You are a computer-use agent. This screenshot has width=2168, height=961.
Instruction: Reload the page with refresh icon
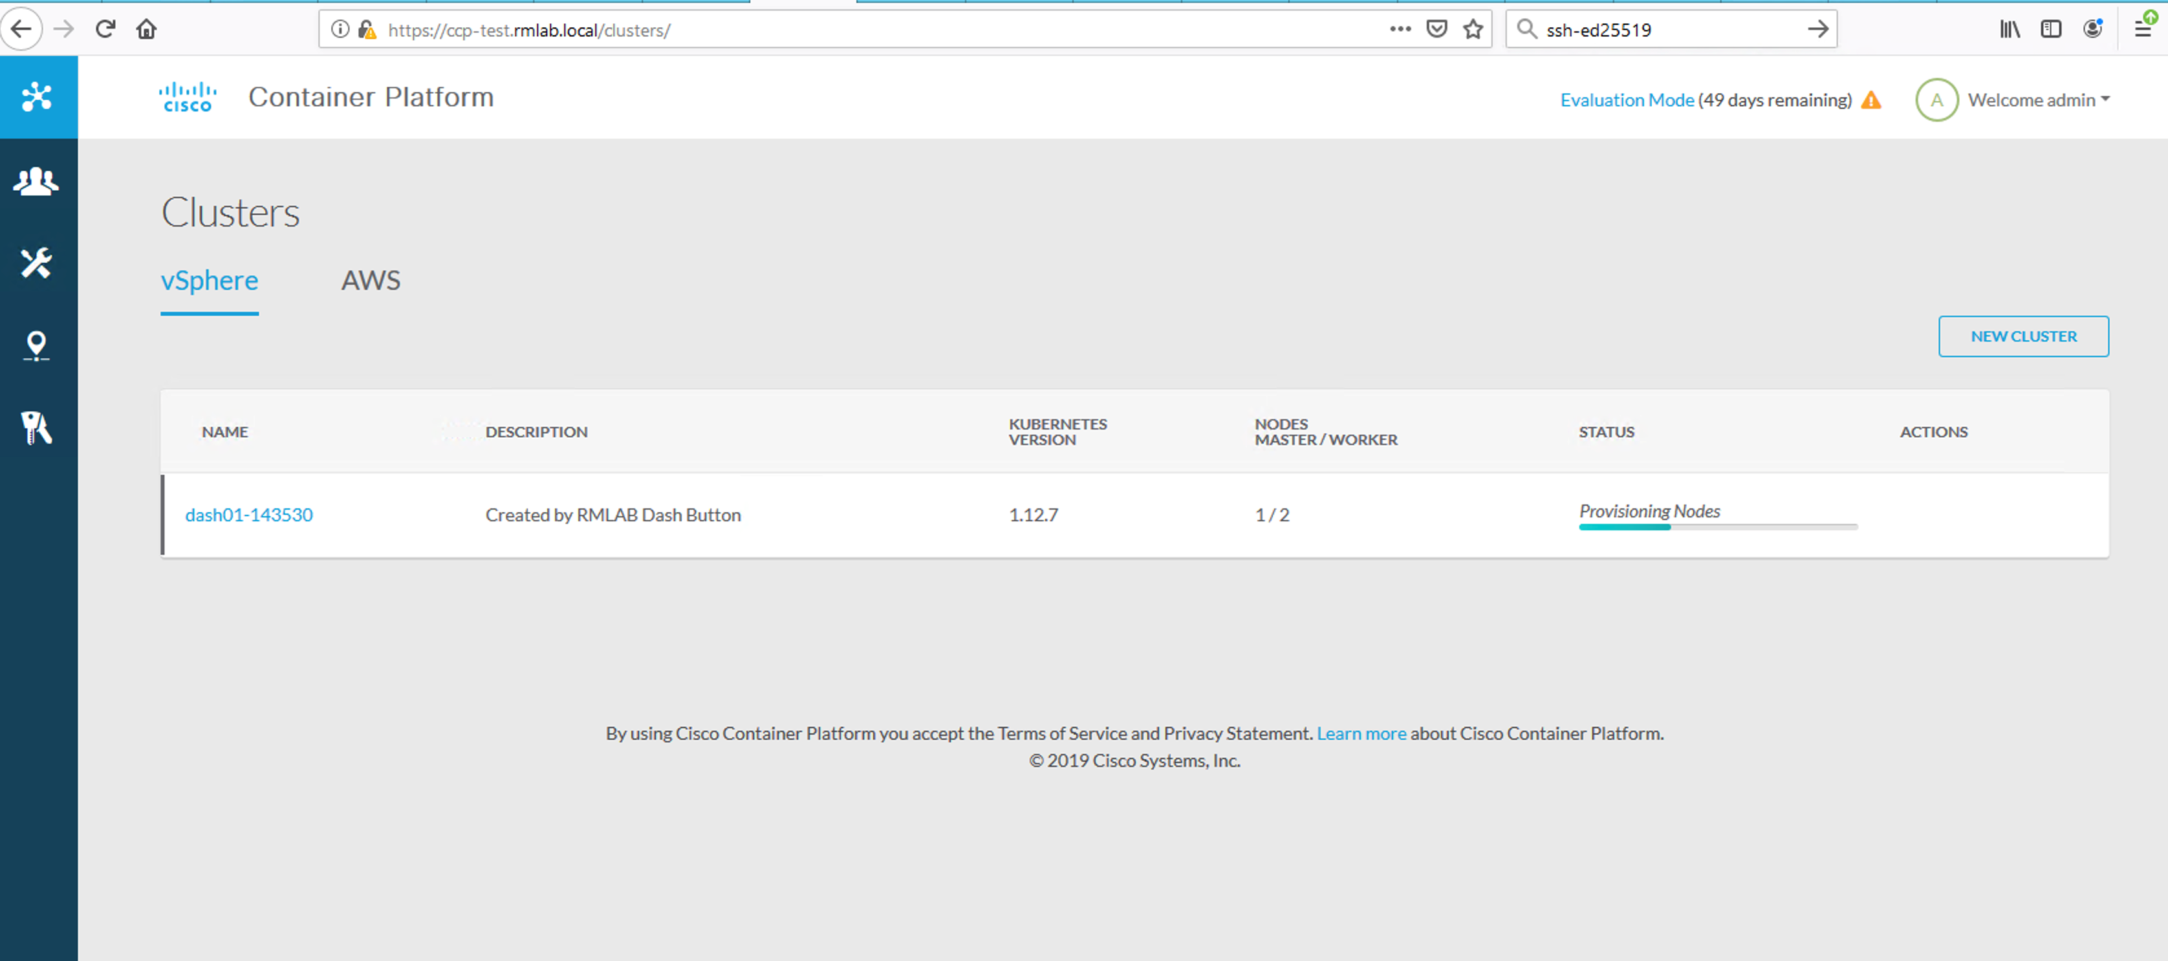(x=105, y=30)
